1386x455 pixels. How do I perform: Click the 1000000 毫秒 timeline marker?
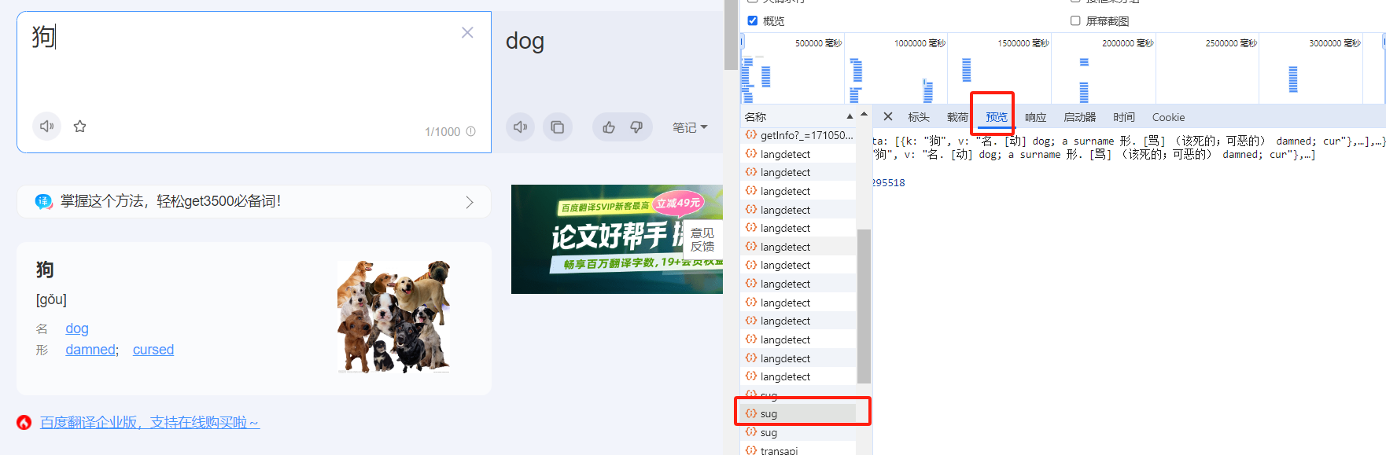(x=920, y=43)
